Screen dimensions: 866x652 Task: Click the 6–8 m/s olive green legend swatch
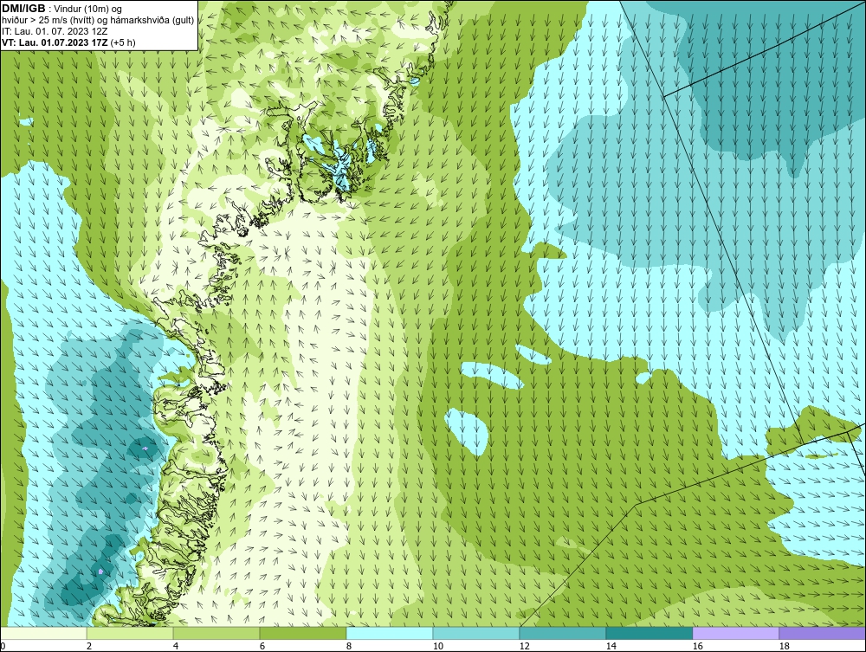point(303,633)
